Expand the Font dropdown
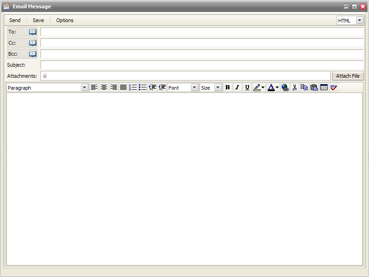 click(x=194, y=87)
